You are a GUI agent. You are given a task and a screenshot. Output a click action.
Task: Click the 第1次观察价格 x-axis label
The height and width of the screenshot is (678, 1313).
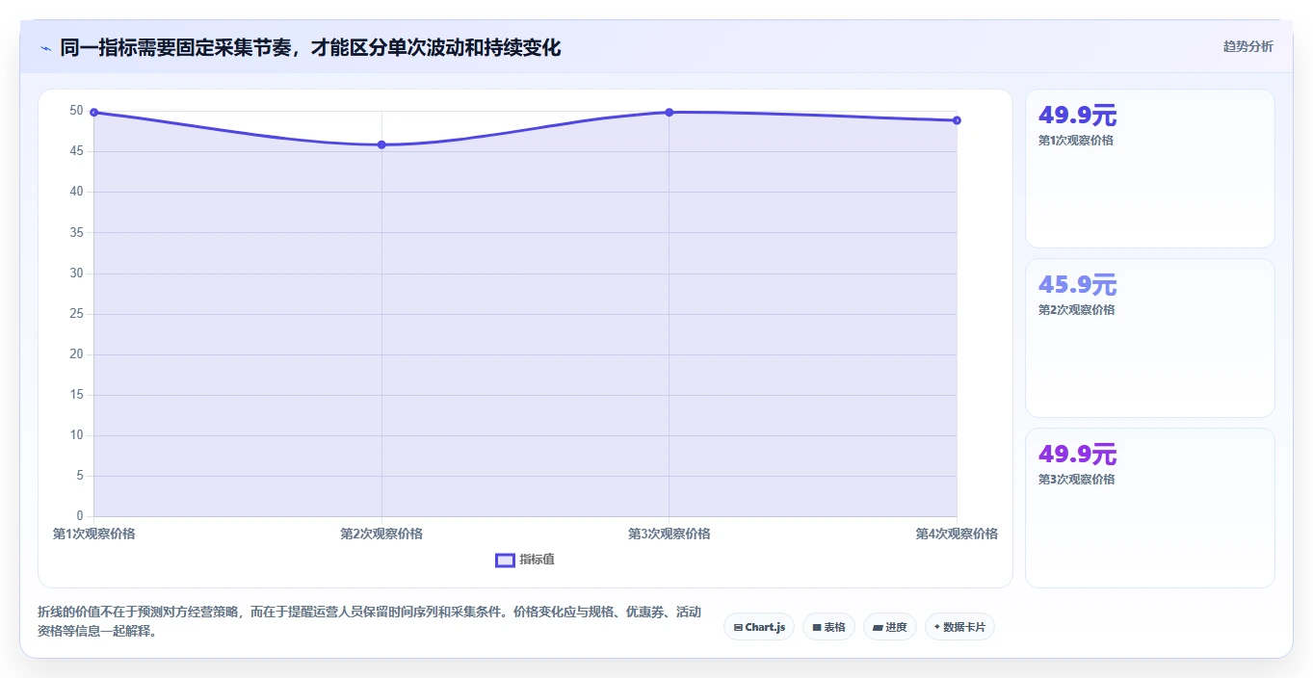pyautogui.click(x=94, y=534)
